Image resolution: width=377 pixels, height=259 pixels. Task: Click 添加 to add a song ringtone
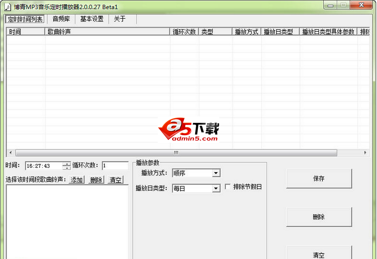pyautogui.click(x=77, y=180)
